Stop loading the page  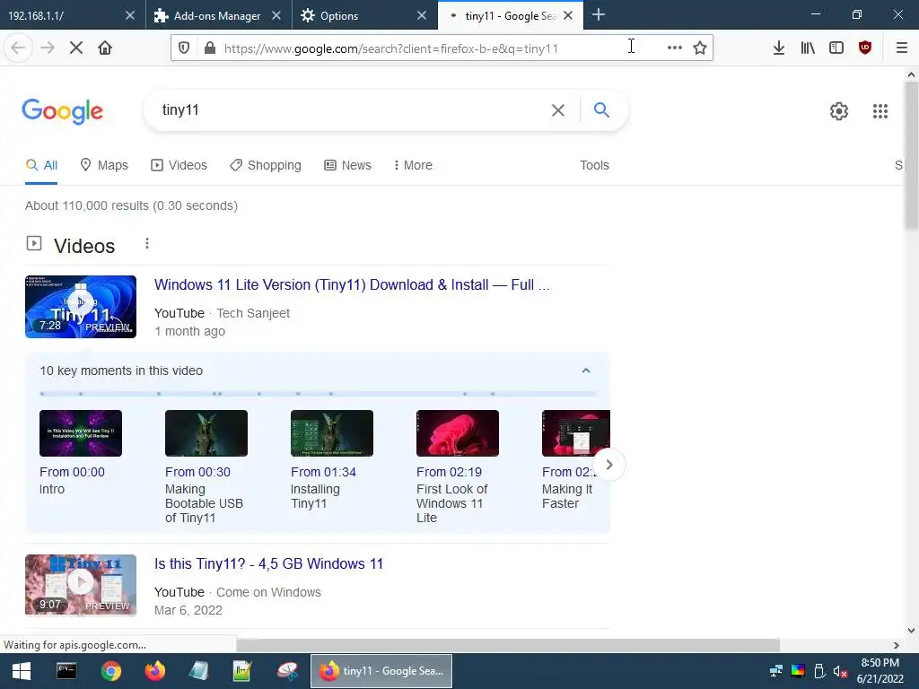point(76,48)
